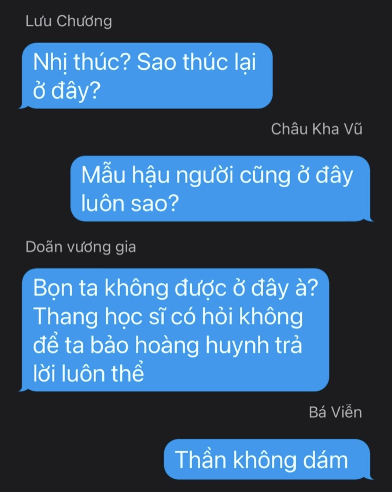The width and height of the screenshot is (392, 492).
Task: Click the text 'ở đây?' in Lưu Chương's message
Action: pos(67,91)
